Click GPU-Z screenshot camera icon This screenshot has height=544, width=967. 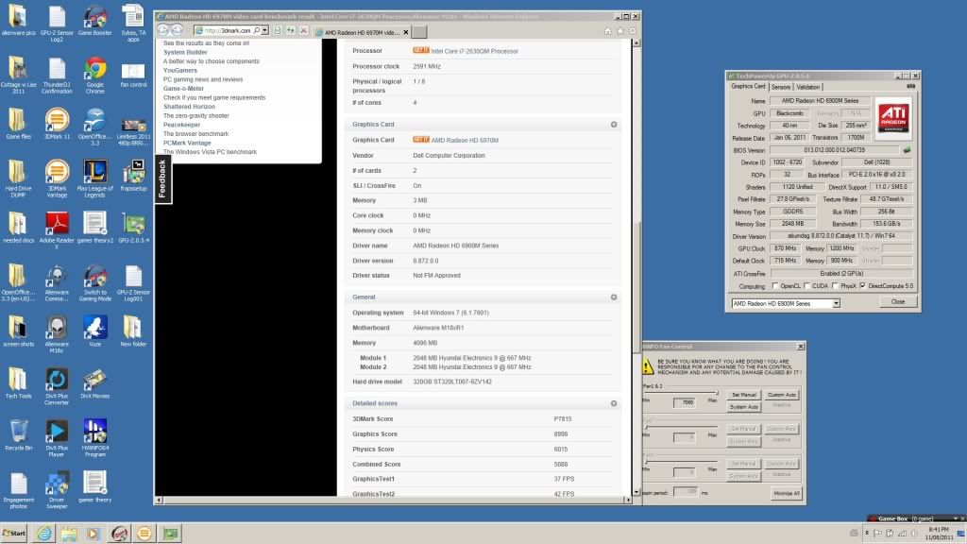[911, 87]
